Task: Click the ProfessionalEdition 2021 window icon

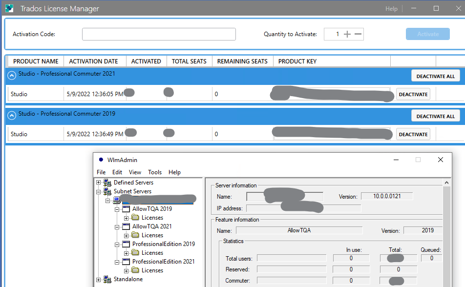Action: coord(126,262)
